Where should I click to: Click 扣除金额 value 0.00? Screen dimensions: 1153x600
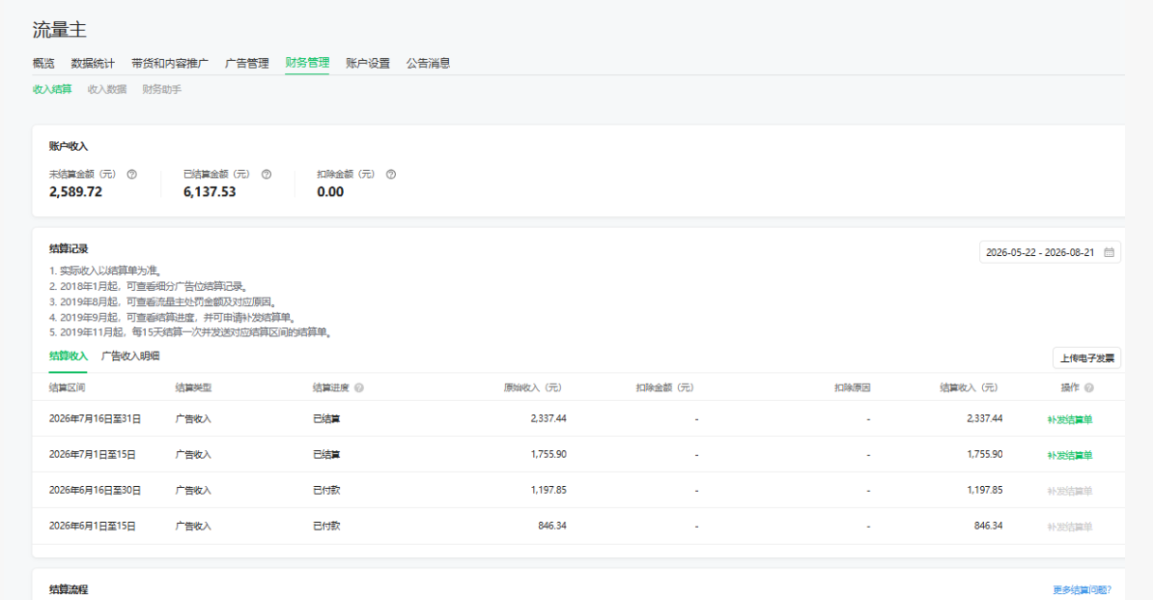tap(330, 192)
